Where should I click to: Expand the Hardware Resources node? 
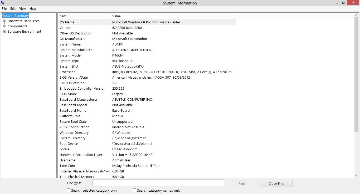[x=4, y=21]
